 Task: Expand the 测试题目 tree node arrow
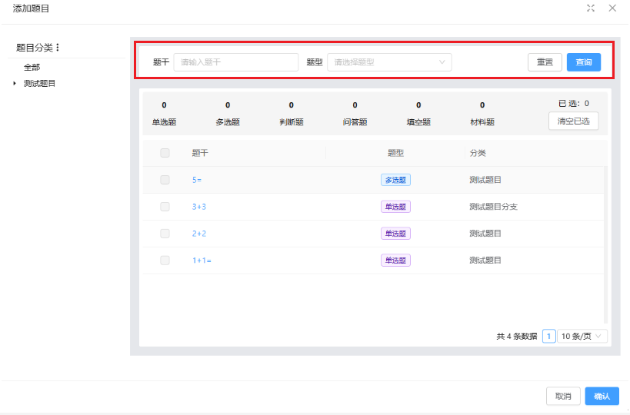tap(14, 83)
